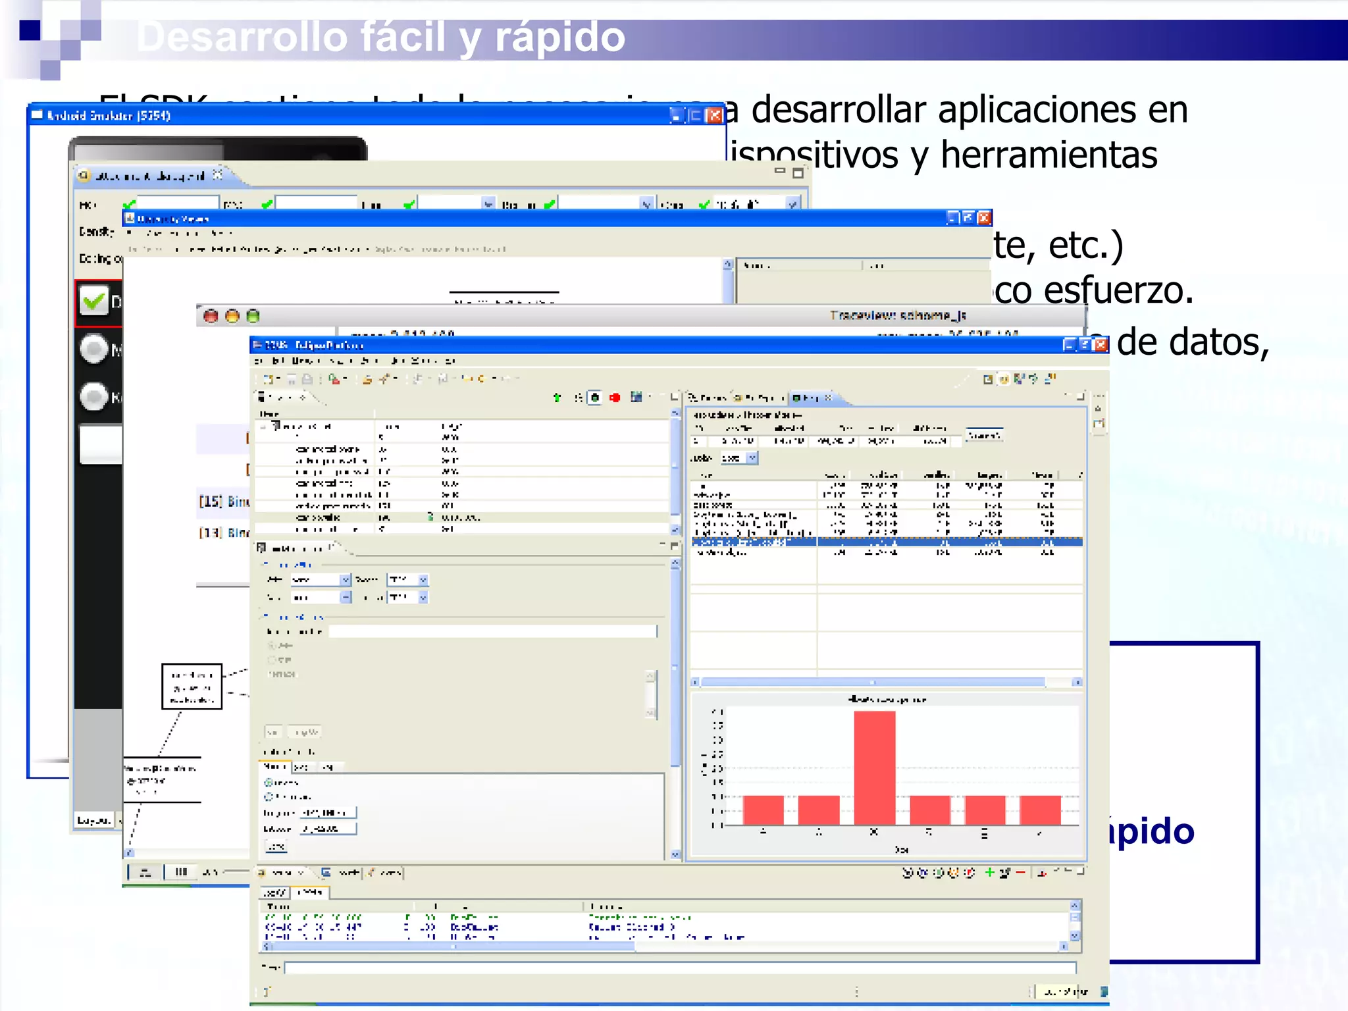
Task: Click the Open Perspective toolbar icon
Action: 987,379
